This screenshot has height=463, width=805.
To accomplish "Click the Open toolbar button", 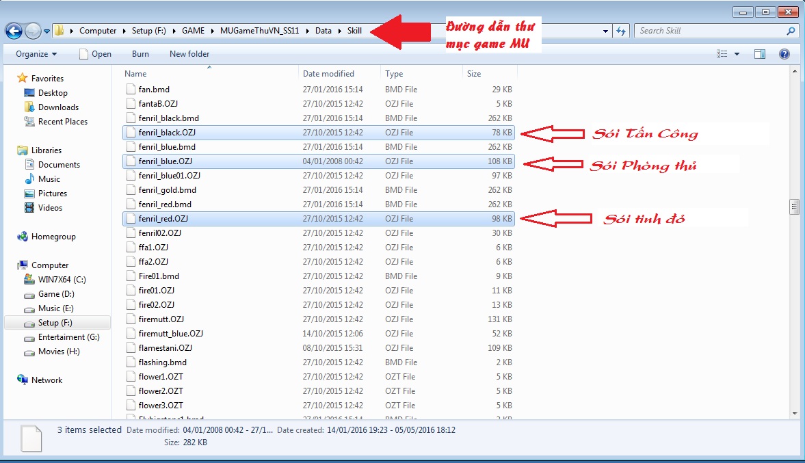I will (x=96, y=54).
